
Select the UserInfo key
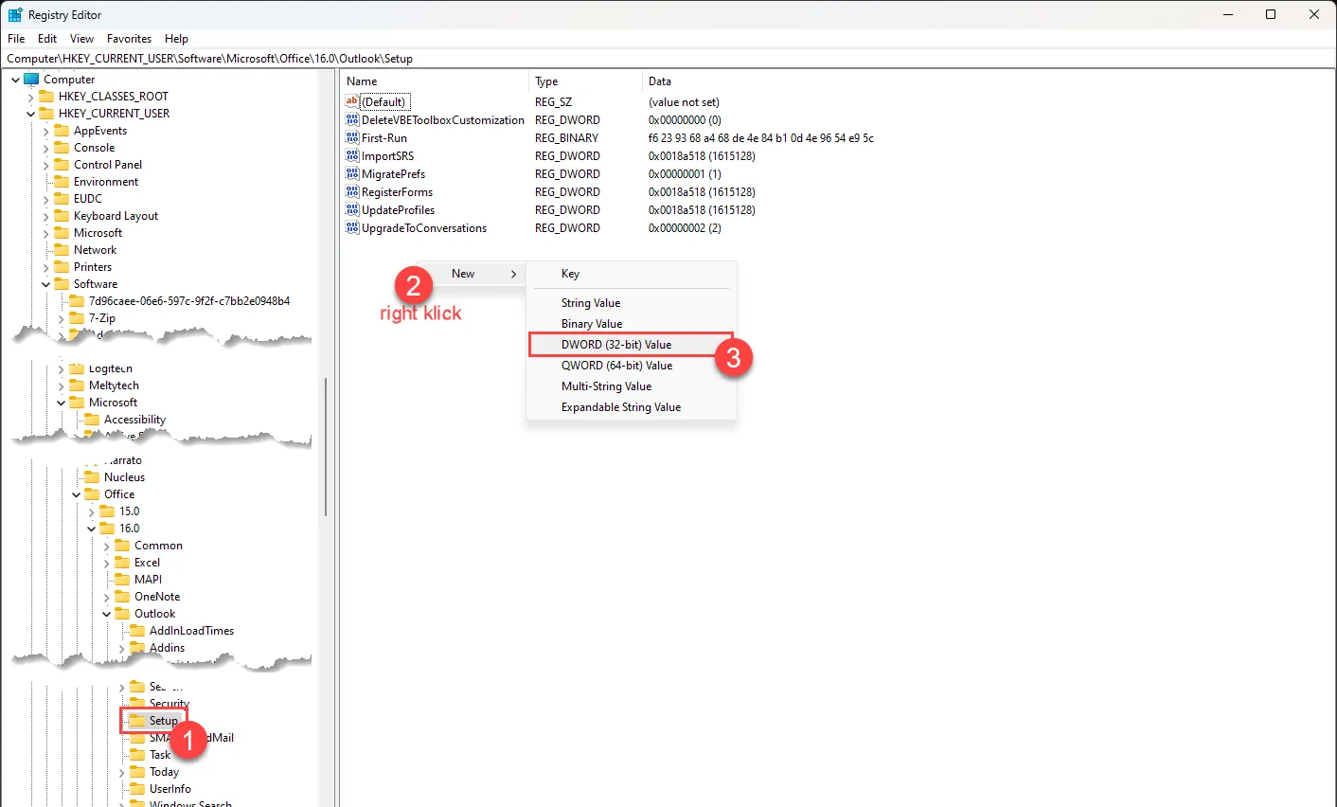coord(170,789)
